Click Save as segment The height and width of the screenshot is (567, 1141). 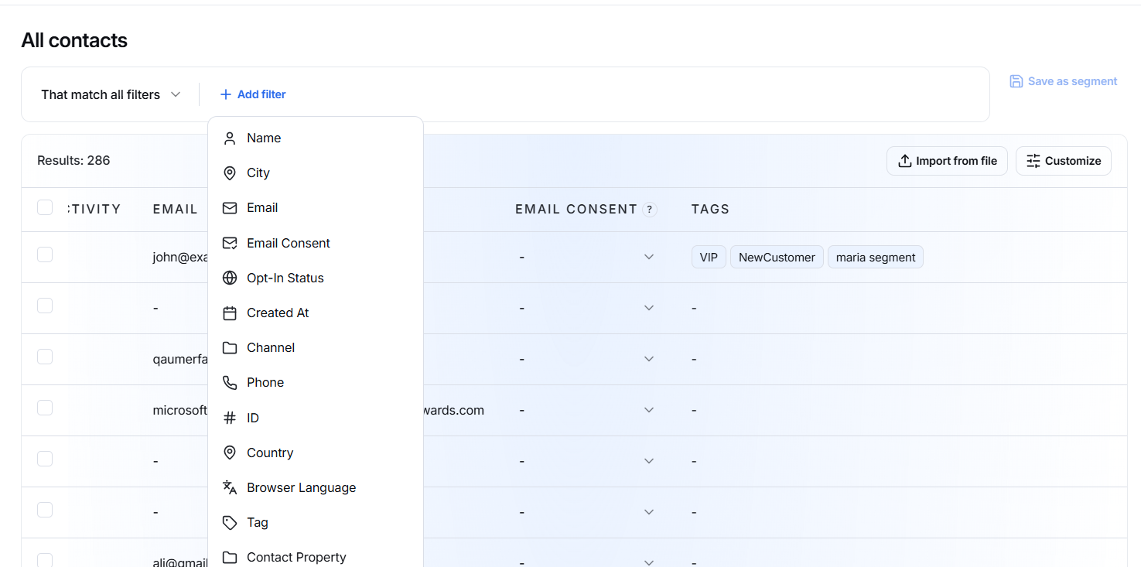(x=1064, y=81)
